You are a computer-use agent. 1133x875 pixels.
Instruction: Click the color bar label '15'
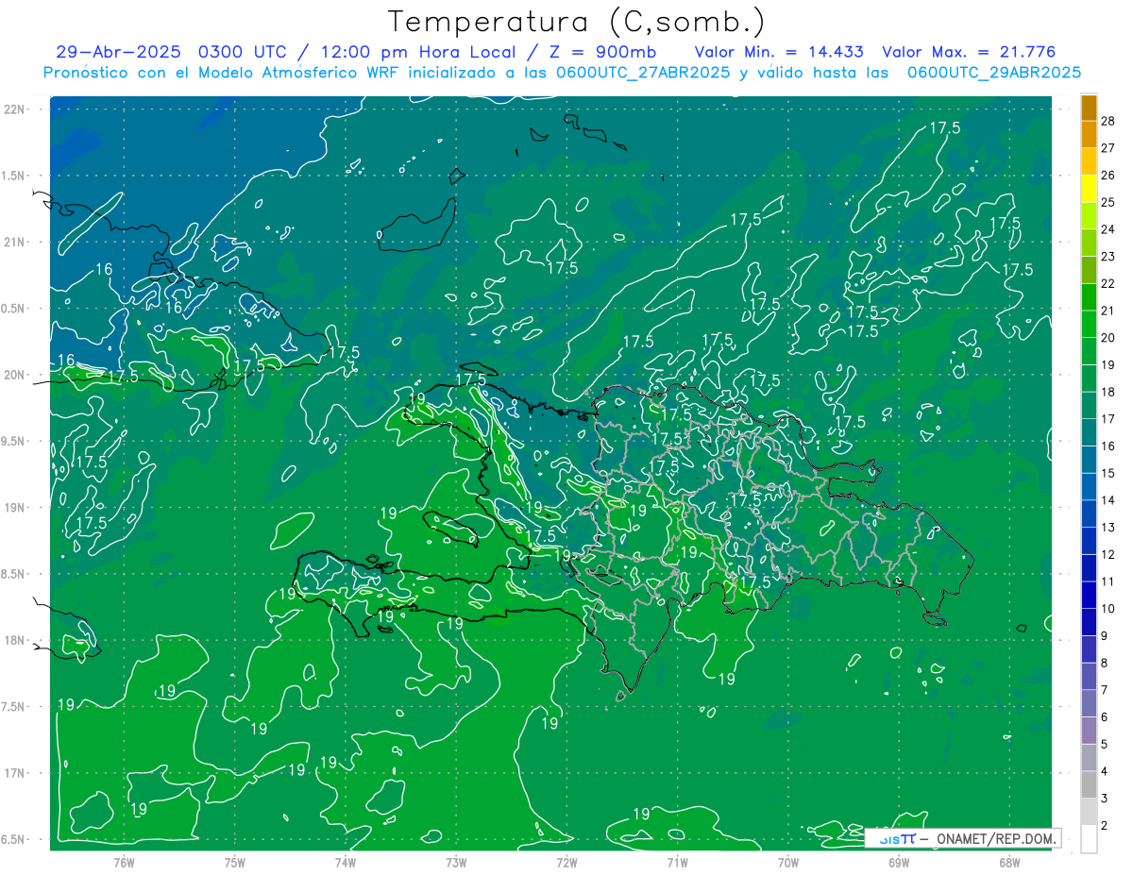1108,473
